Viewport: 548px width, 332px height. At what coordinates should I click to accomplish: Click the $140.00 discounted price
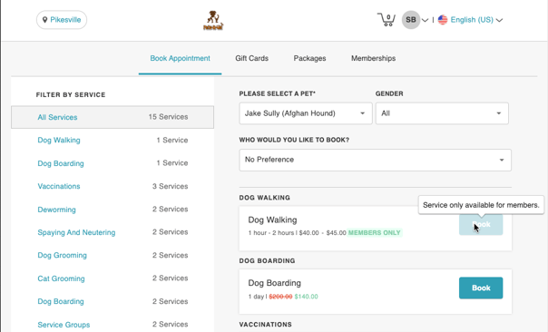tap(306, 297)
